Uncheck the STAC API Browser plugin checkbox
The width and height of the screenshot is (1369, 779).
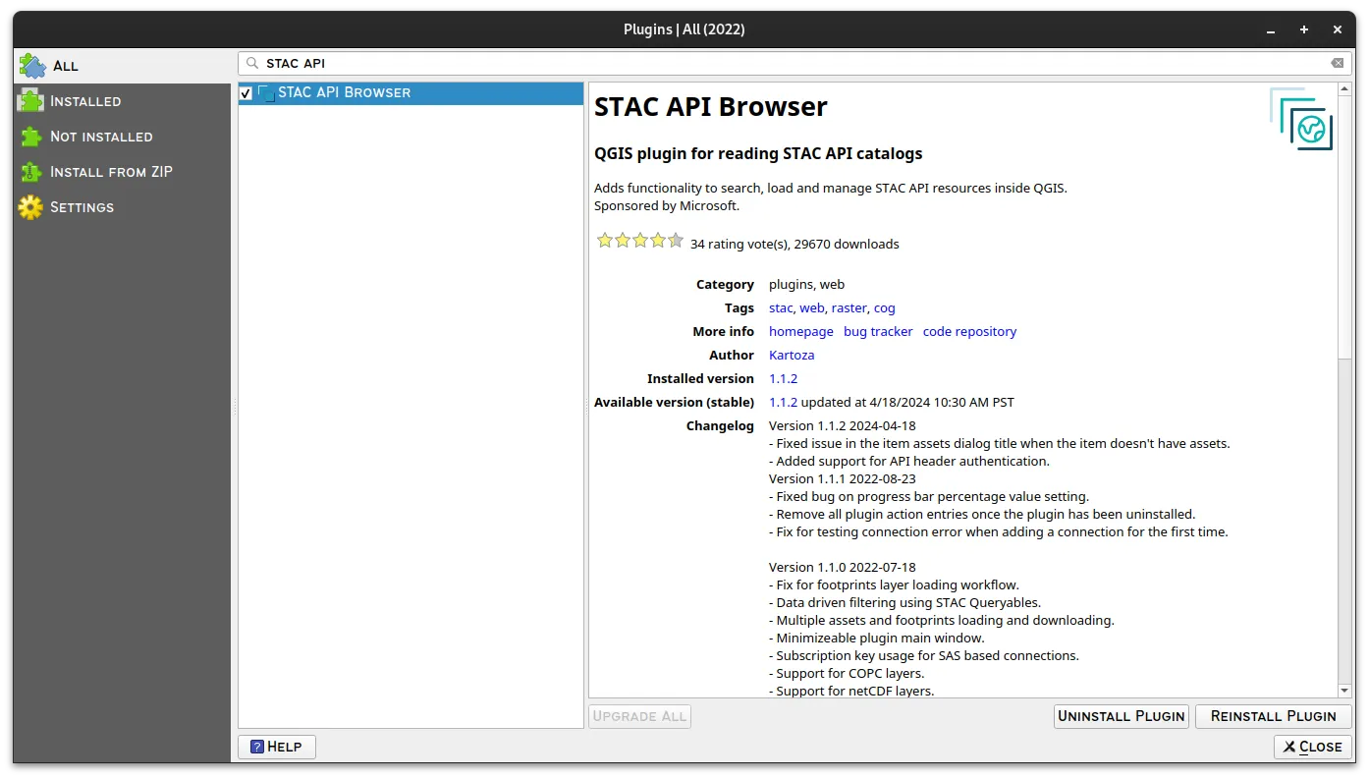pyautogui.click(x=245, y=92)
